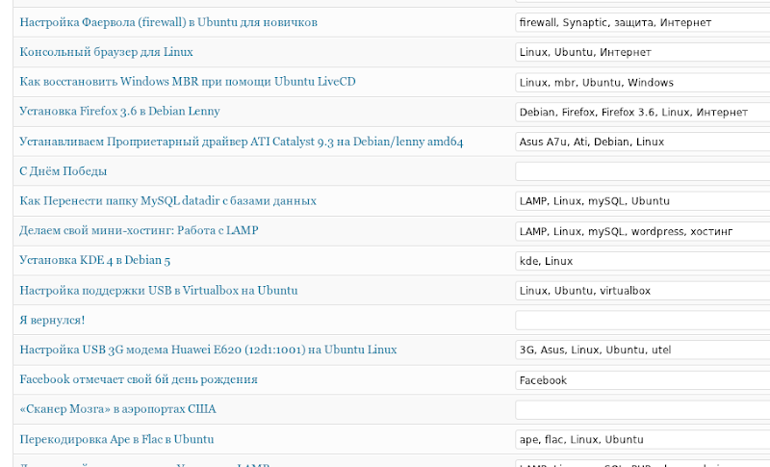The image size is (770, 467).
Task: Open the ATI Catalyst 9.3 driver post
Action: [x=242, y=142]
